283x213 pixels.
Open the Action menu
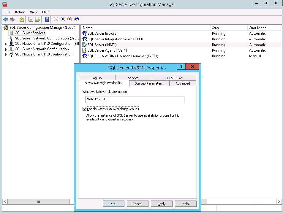coord(20,12)
